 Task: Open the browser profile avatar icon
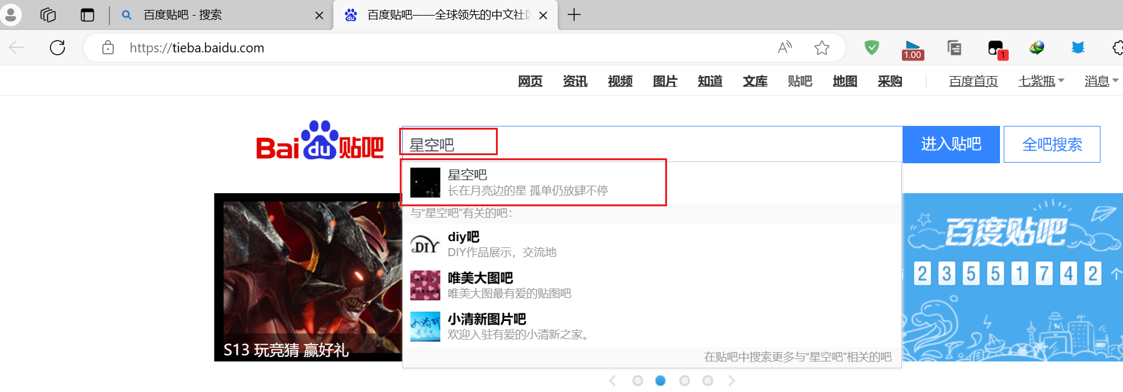11,14
